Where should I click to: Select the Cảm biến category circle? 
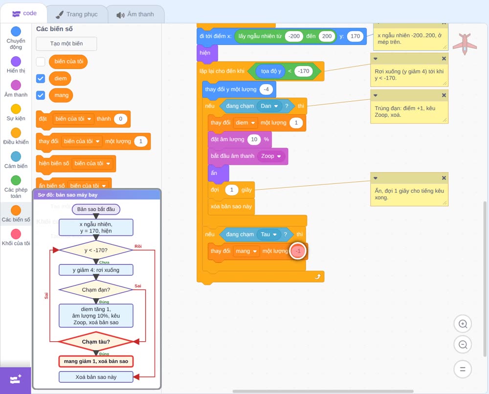pos(16,156)
